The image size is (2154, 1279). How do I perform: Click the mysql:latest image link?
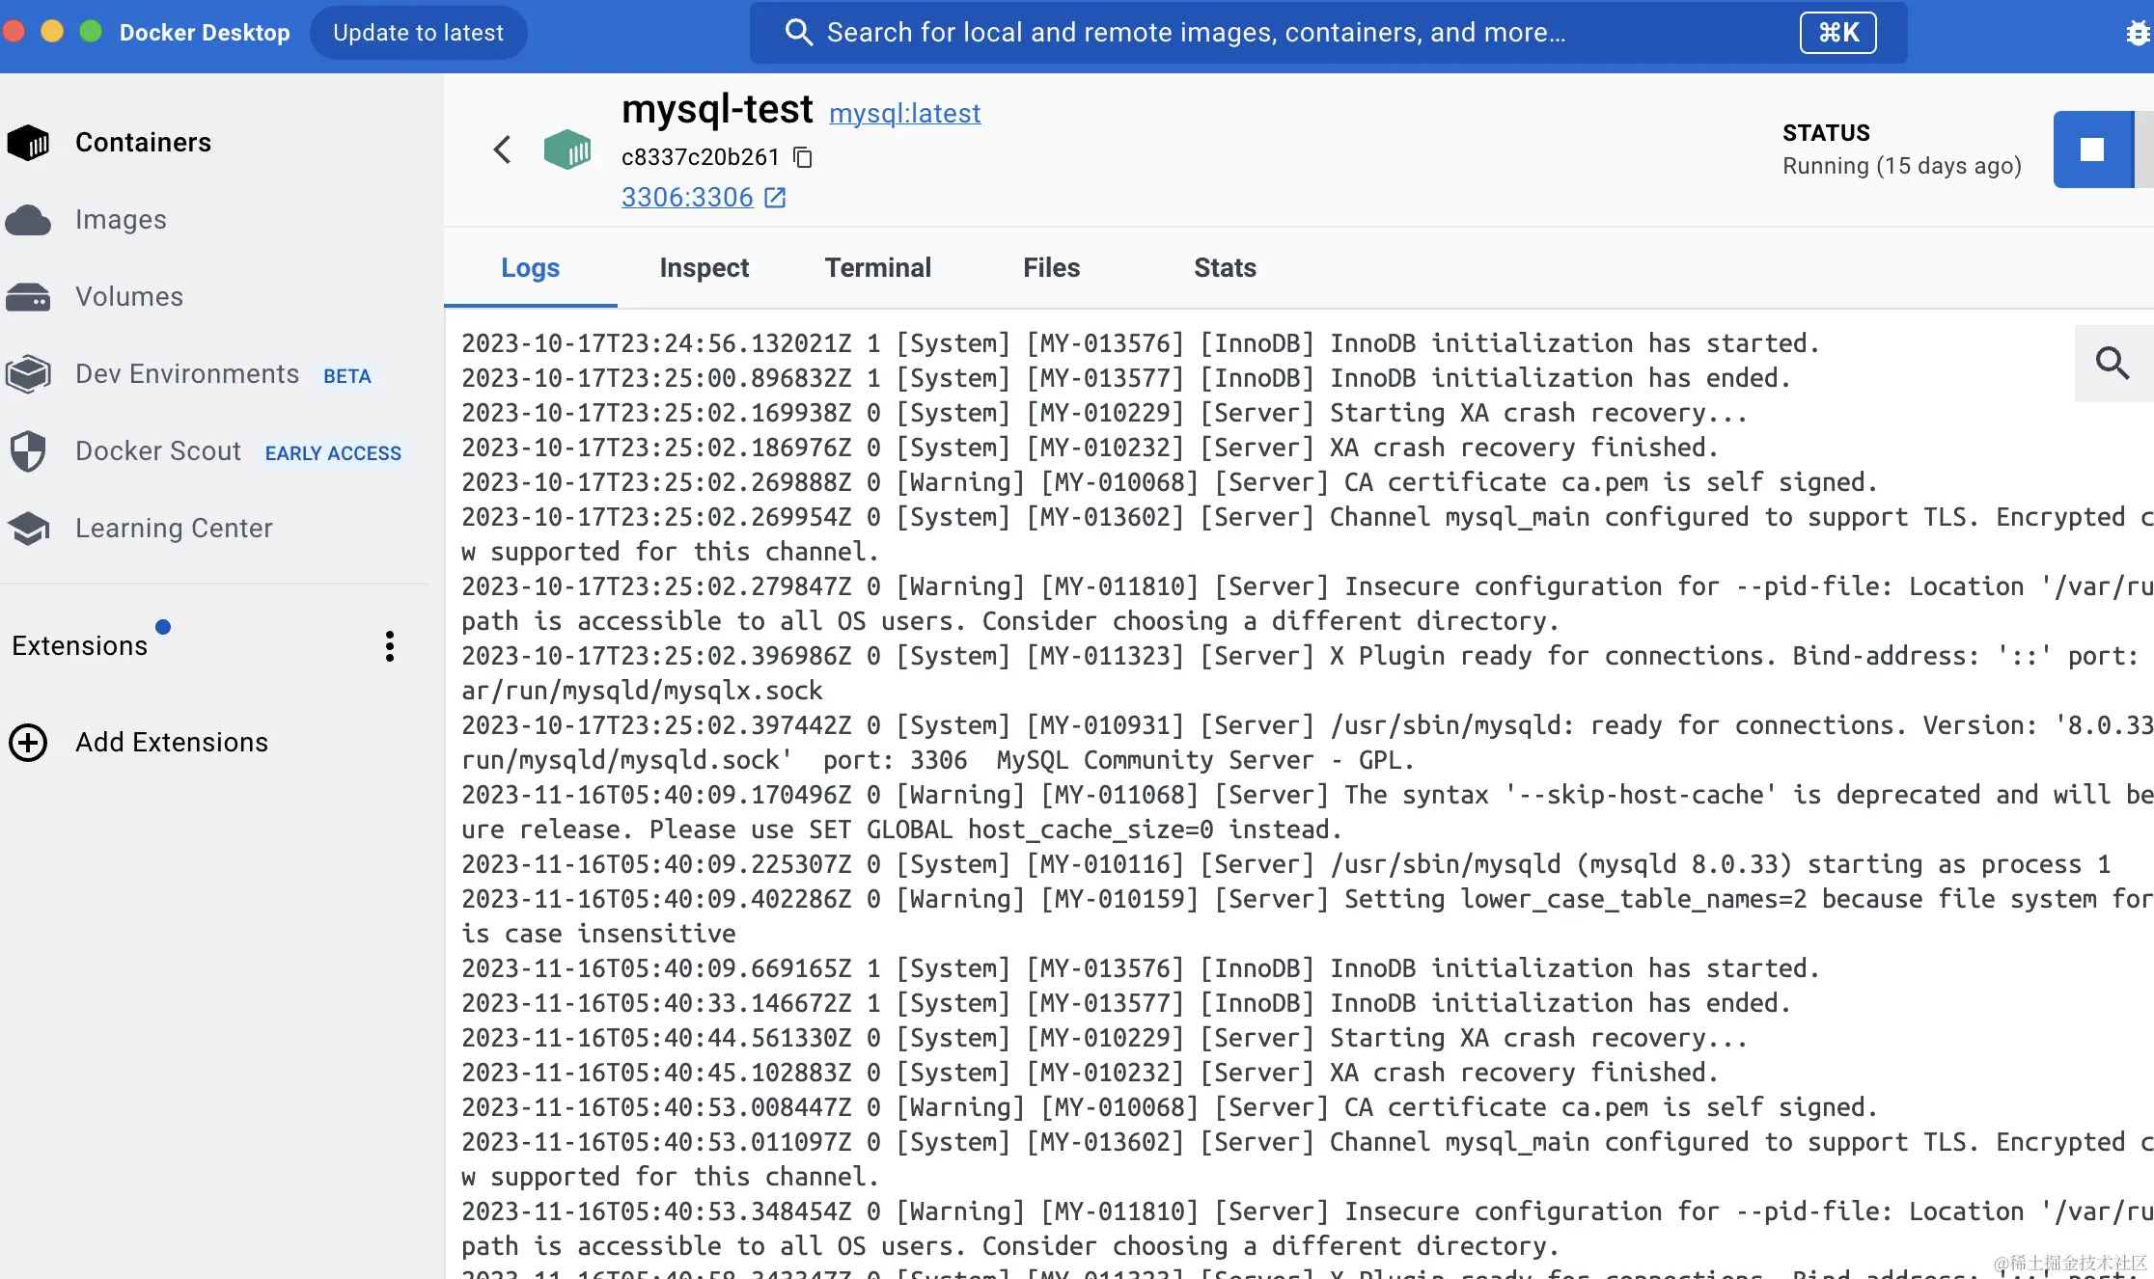(x=904, y=114)
